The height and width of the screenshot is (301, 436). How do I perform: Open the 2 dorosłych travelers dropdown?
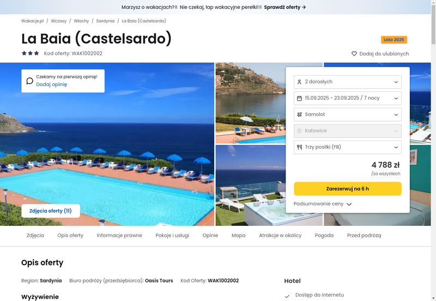pyautogui.click(x=348, y=82)
